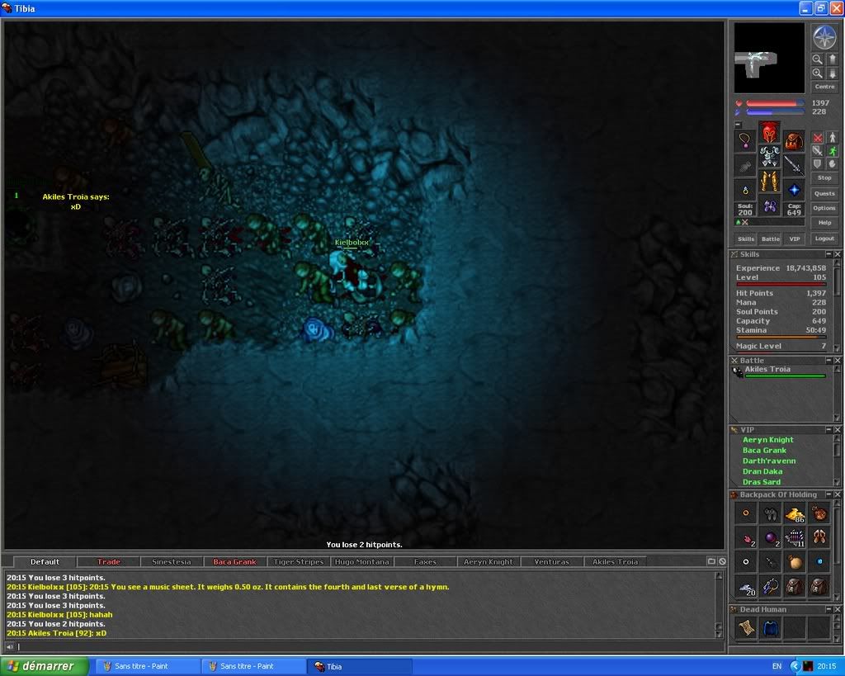Image resolution: width=845 pixels, height=676 pixels.
Task: Minimize the Skills panel
Action: pos(828,254)
